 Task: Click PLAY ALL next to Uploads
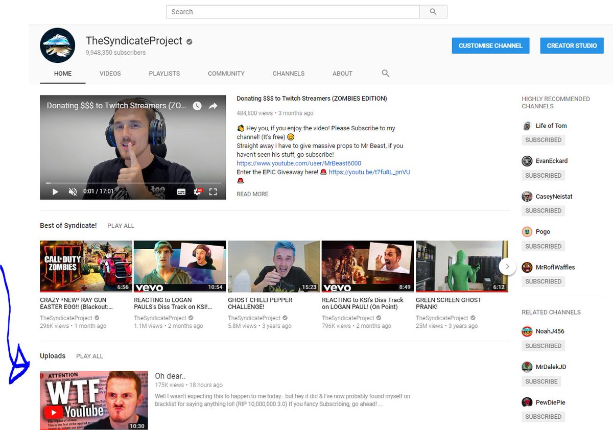click(x=89, y=356)
